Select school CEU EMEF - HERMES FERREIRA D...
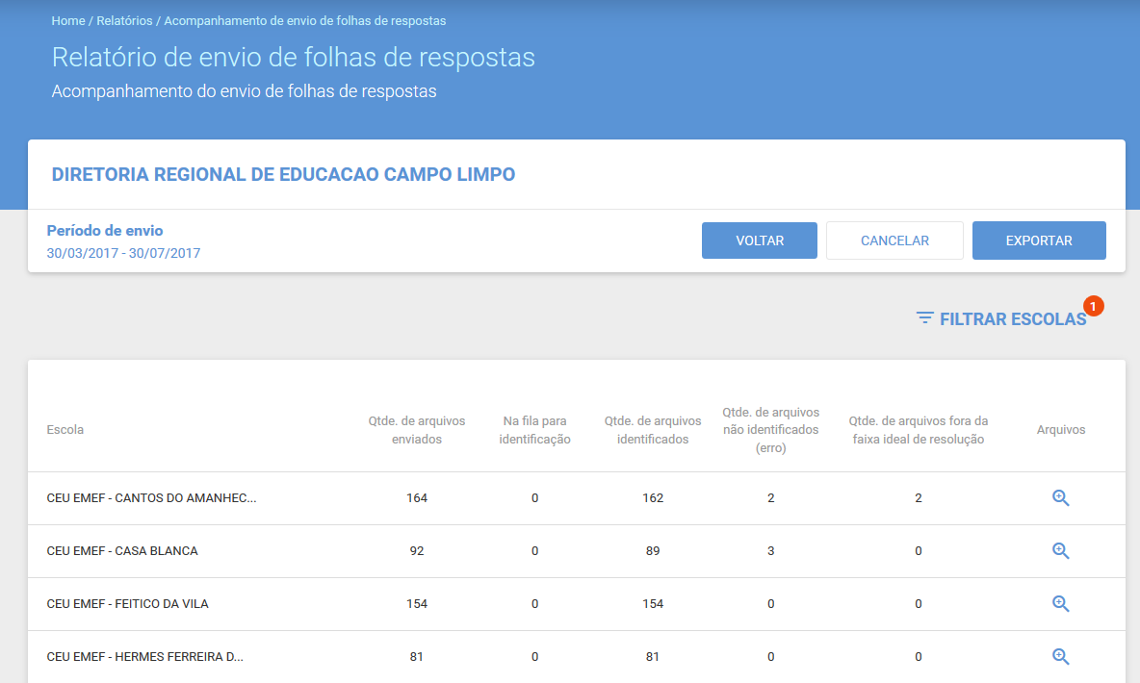The width and height of the screenshot is (1140, 683). [144, 657]
